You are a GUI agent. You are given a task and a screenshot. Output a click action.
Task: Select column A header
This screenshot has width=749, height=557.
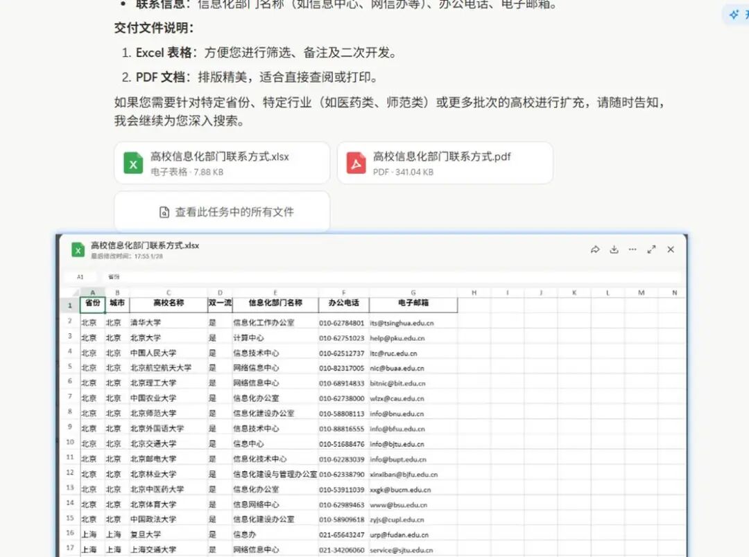click(x=92, y=292)
